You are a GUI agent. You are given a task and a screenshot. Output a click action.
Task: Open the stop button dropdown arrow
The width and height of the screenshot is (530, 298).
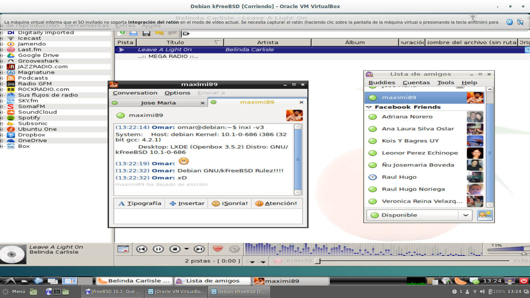pos(186,249)
